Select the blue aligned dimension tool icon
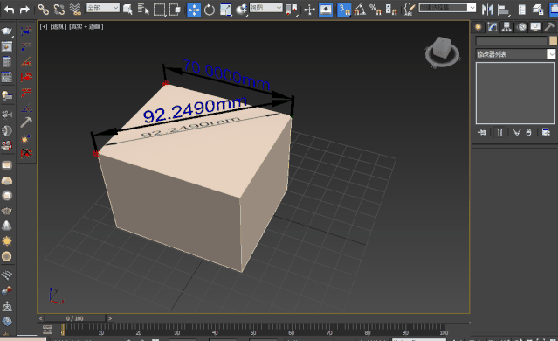Image resolution: width=558 pixels, height=341 pixels. (x=26, y=31)
